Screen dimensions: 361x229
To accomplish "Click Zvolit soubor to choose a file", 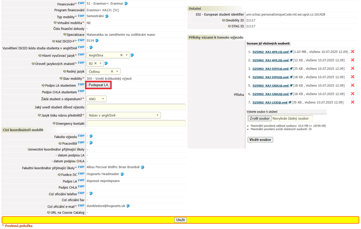I will coord(259,118).
